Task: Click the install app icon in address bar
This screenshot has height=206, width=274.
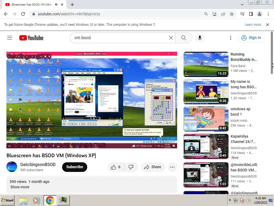Action: coord(214,14)
